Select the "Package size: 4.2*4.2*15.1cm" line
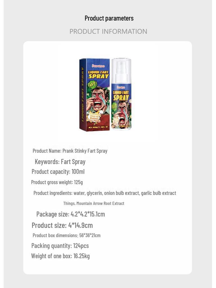This screenshot has width=216, height=288. [71, 214]
